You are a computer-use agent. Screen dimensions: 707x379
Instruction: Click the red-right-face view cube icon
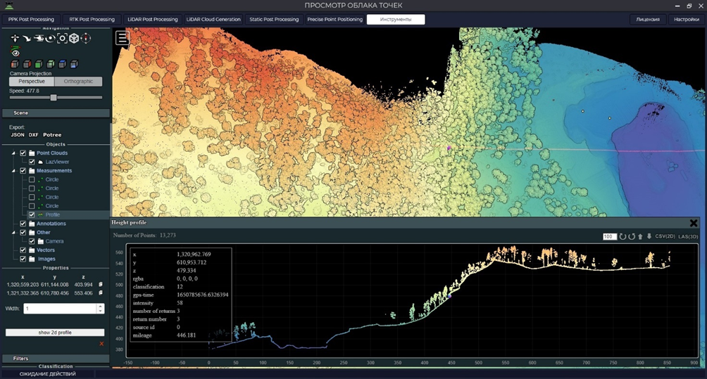pos(27,64)
